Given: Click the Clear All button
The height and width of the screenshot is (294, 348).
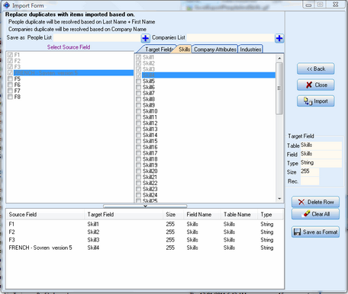Looking at the screenshot, I should coord(315,214).
